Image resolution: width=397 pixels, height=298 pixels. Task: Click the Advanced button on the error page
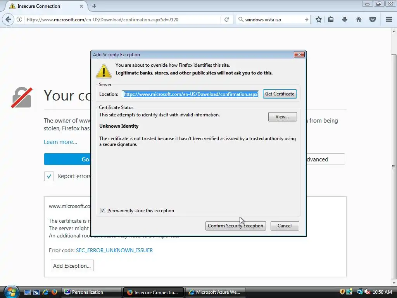[326, 159]
